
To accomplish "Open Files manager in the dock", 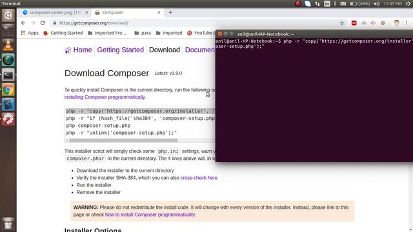I will [x=8, y=30].
